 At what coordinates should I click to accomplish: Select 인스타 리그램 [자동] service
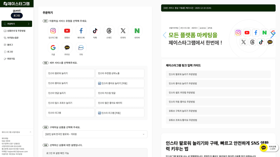point(120,113)
